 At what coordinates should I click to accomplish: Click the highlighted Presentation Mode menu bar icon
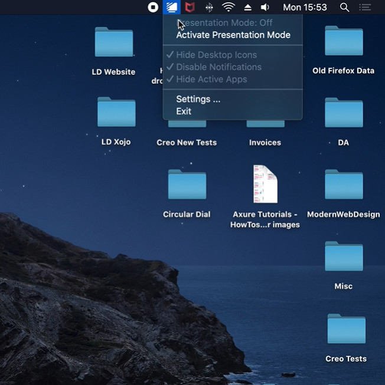(x=172, y=7)
